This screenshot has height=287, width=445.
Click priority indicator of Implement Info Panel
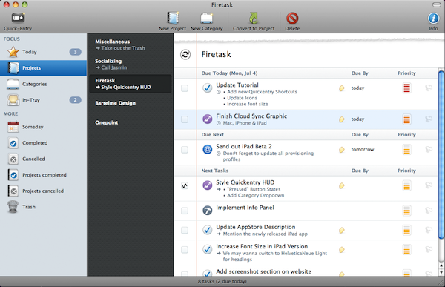coord(406,211)
